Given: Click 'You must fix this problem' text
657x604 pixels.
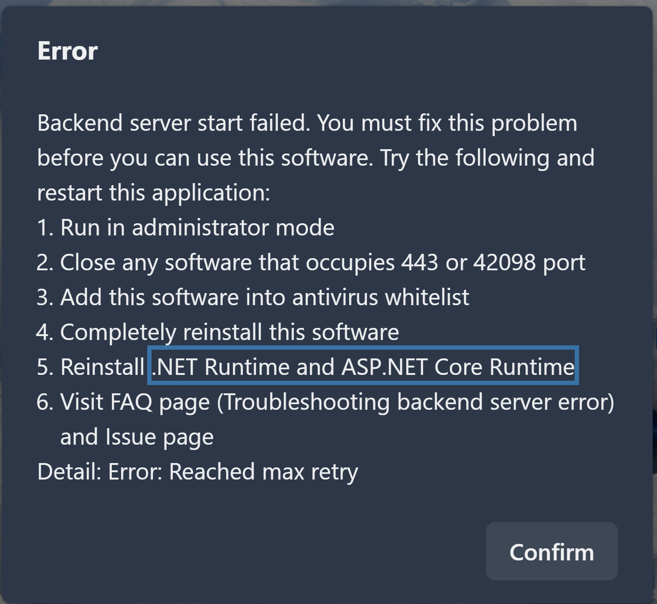Looking at the screenshot, I should [x=447, y=123].
